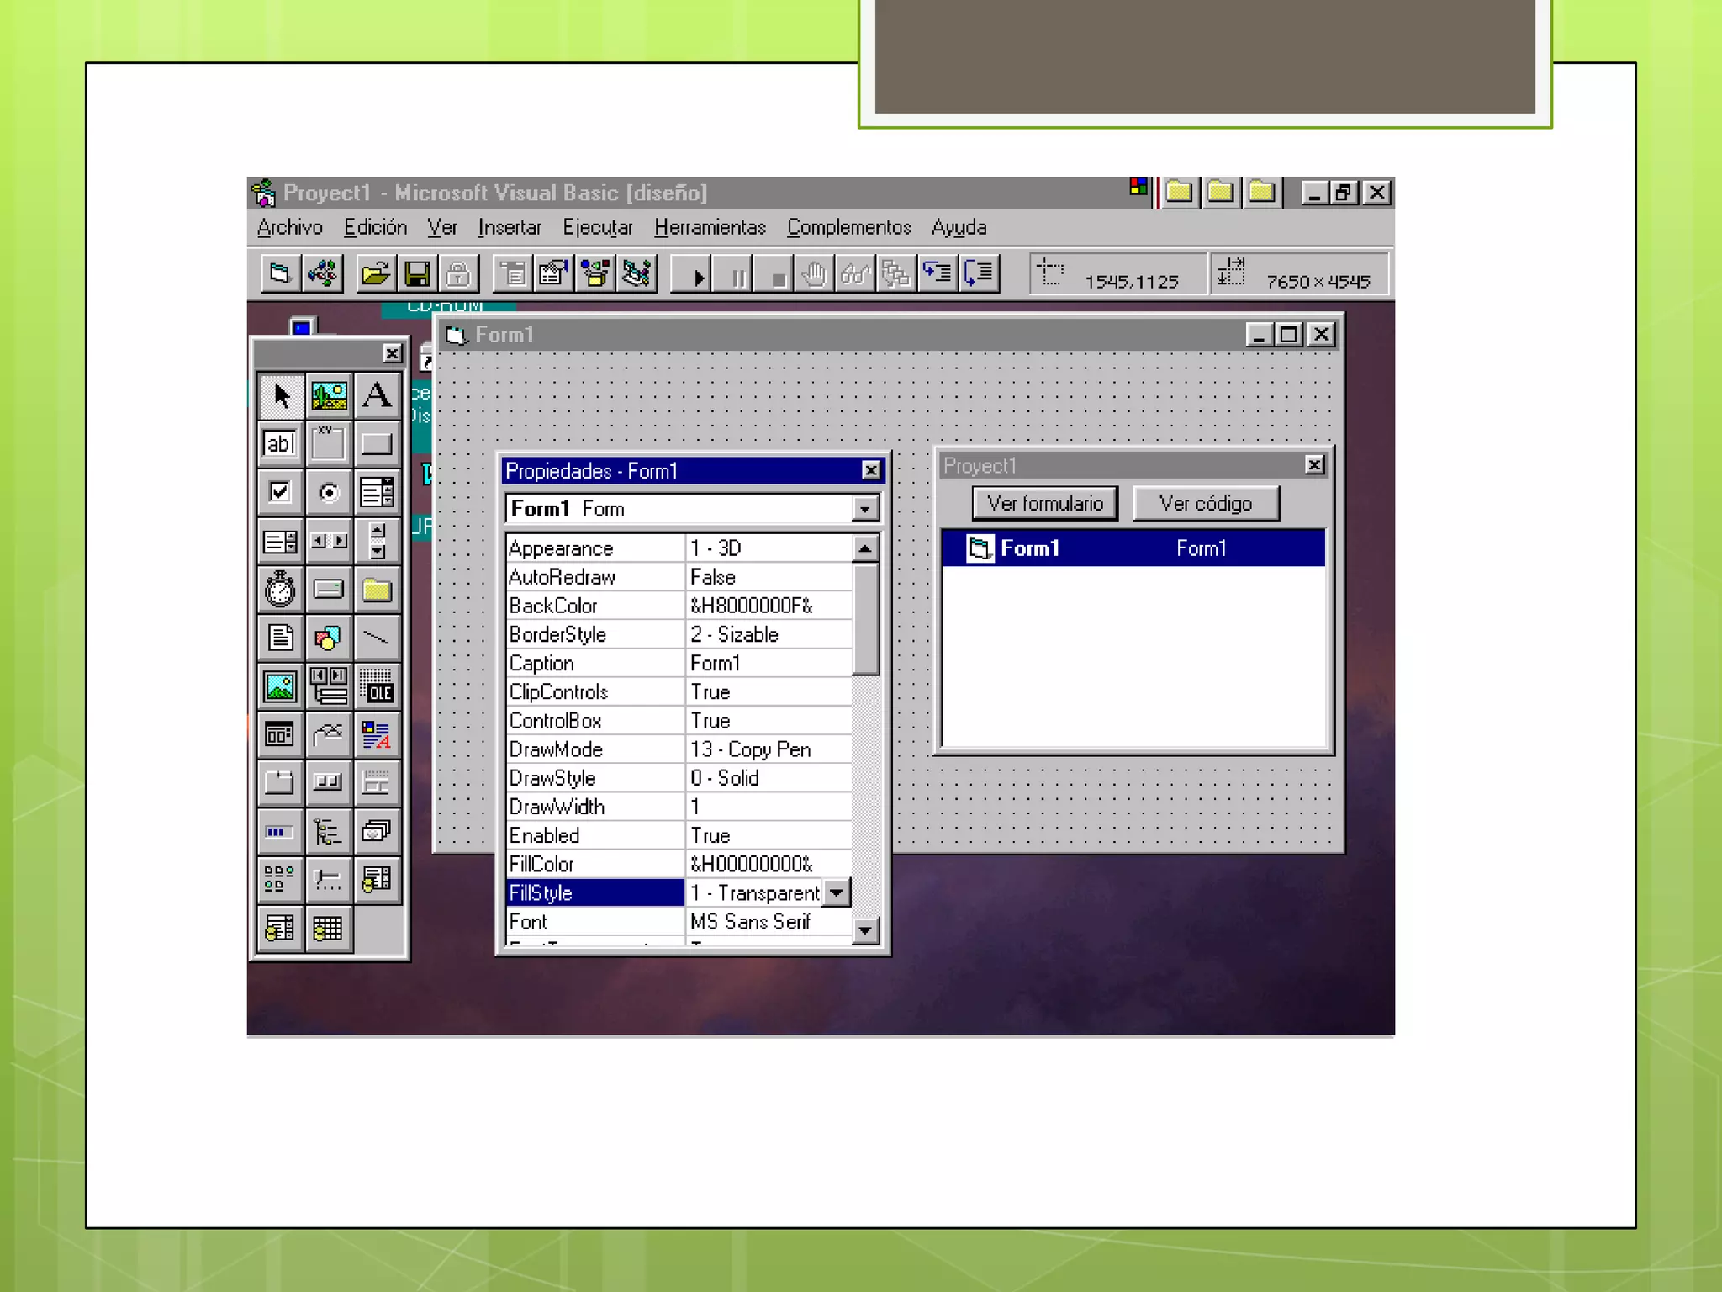This screenshot has width=1722, height=1292.
Task: Start the program with the play button
Action: tap(692, 274)
